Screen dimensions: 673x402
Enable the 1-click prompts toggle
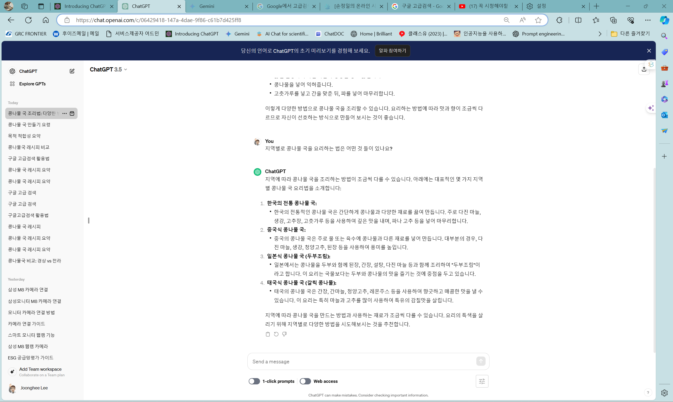pyautogui.click(x=254, y=381)
